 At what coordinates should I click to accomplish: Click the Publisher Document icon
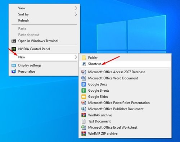pyautogui.click(x=84, y=109)
